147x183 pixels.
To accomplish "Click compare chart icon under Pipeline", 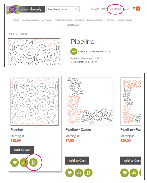I will coord(24,162).
